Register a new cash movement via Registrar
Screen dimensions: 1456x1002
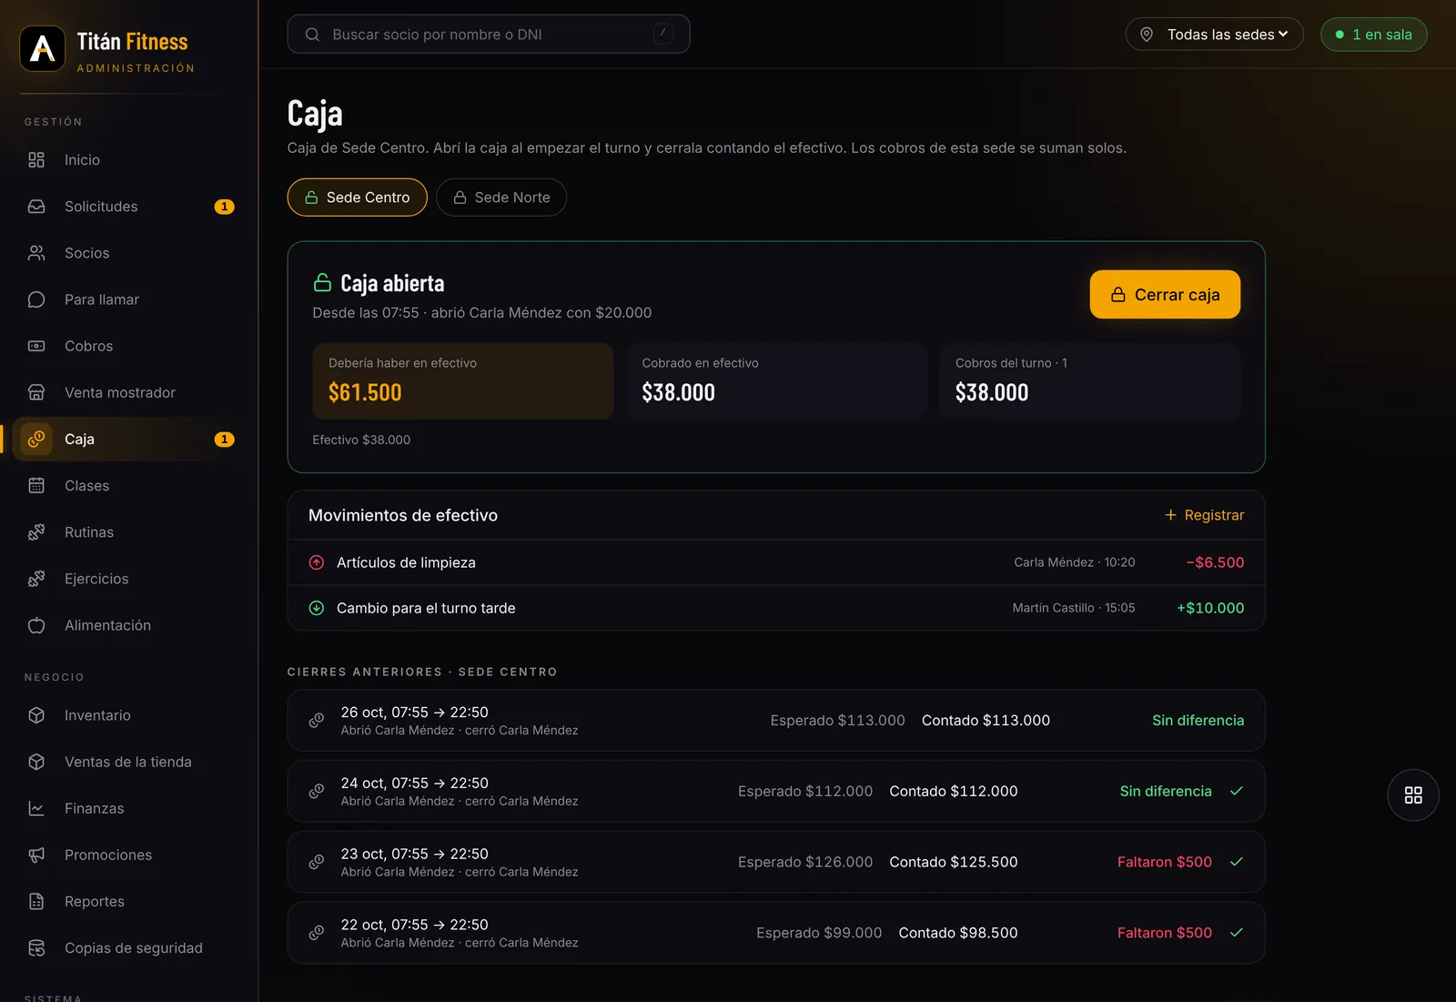1204,515
